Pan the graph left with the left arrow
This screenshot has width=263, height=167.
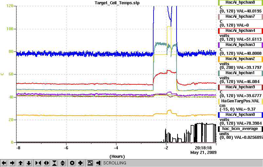click(x=4, y=163)
